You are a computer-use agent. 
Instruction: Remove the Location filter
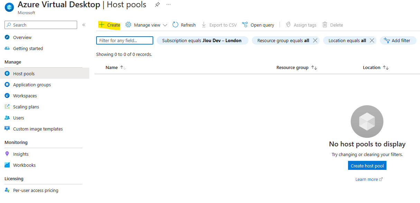[372, 40]
